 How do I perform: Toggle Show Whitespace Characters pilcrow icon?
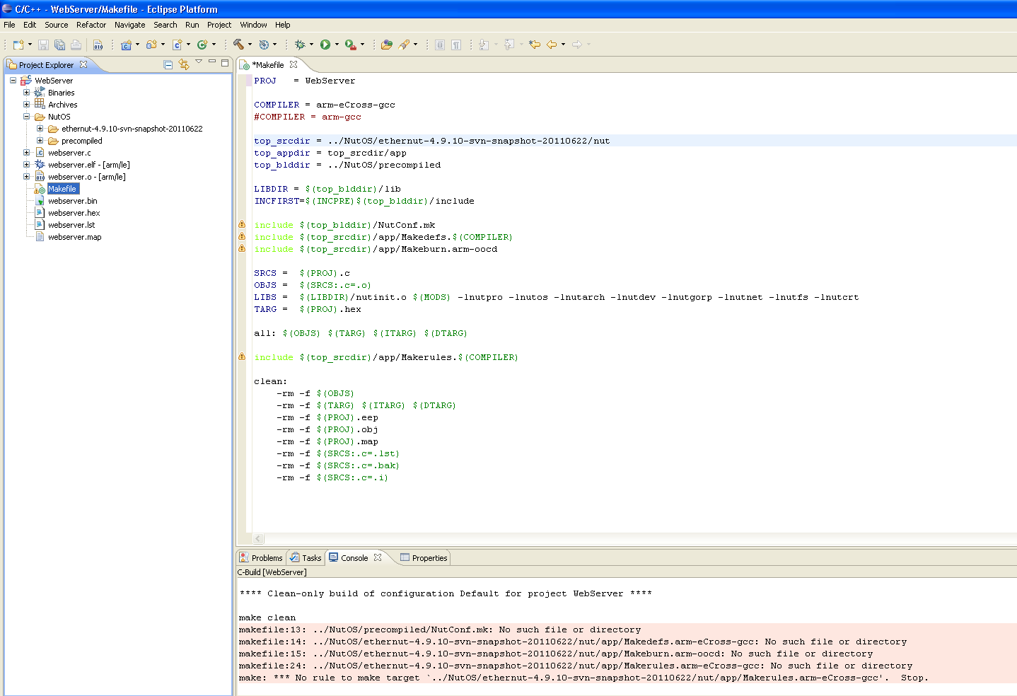pos(456,45)
